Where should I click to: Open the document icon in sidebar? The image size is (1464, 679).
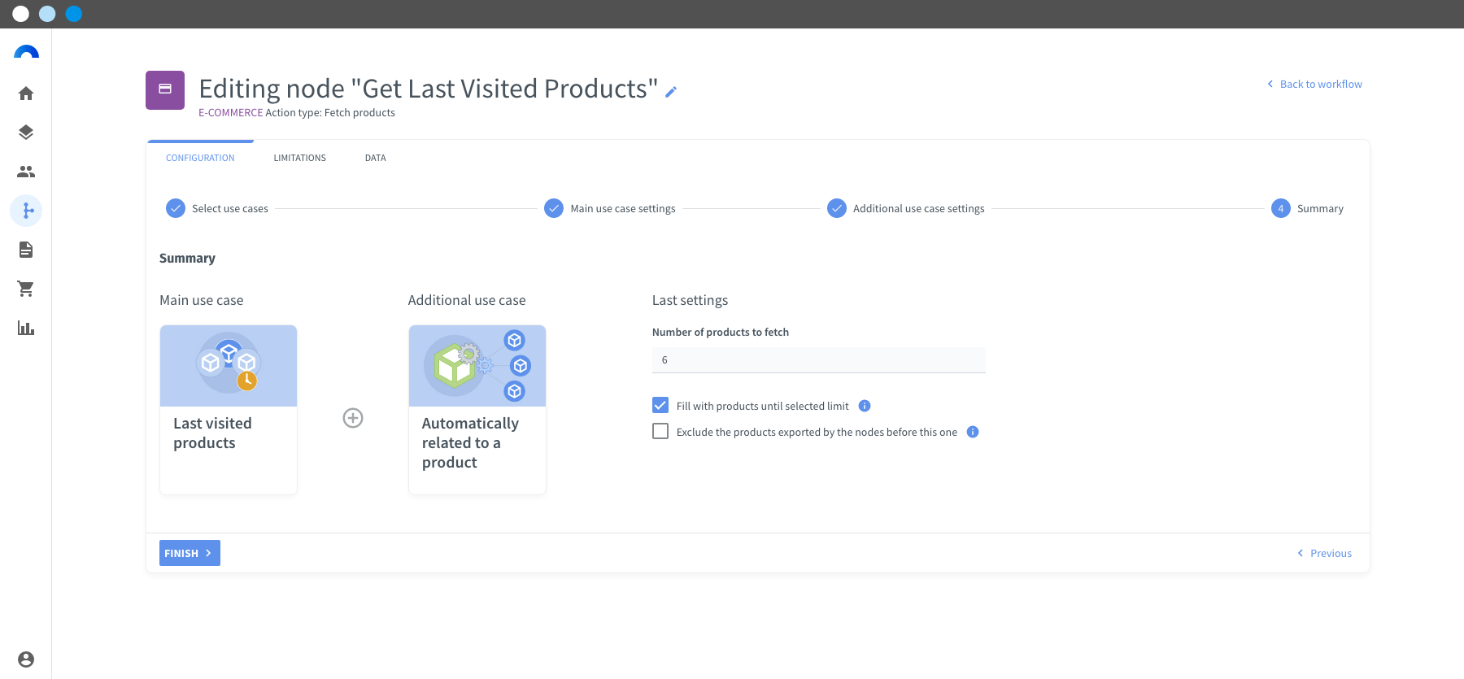click(26, 250)
